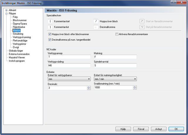Expand the Allmänt tree node

pyautogui.click(x=6, y=10)
